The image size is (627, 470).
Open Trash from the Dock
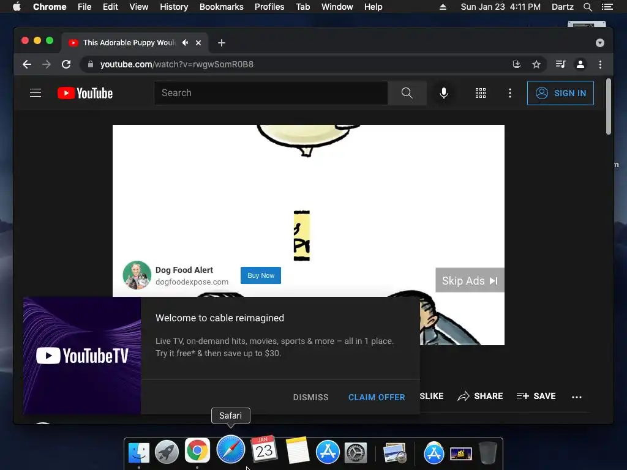click(488, 452)
